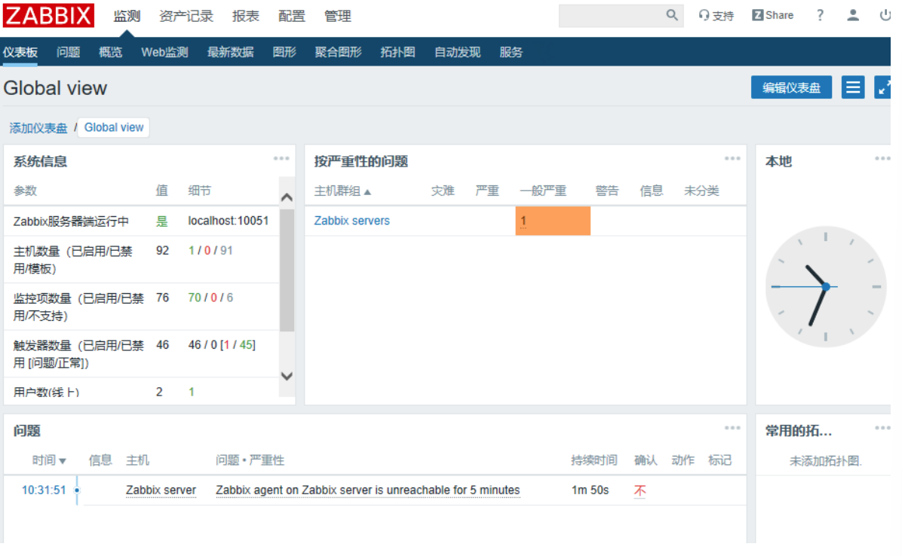Click the power sign-out icon
The width and height of the screenshot is (902, 556).
(x=885, y=16)
